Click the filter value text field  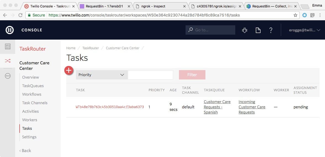[x=150, y=75]
